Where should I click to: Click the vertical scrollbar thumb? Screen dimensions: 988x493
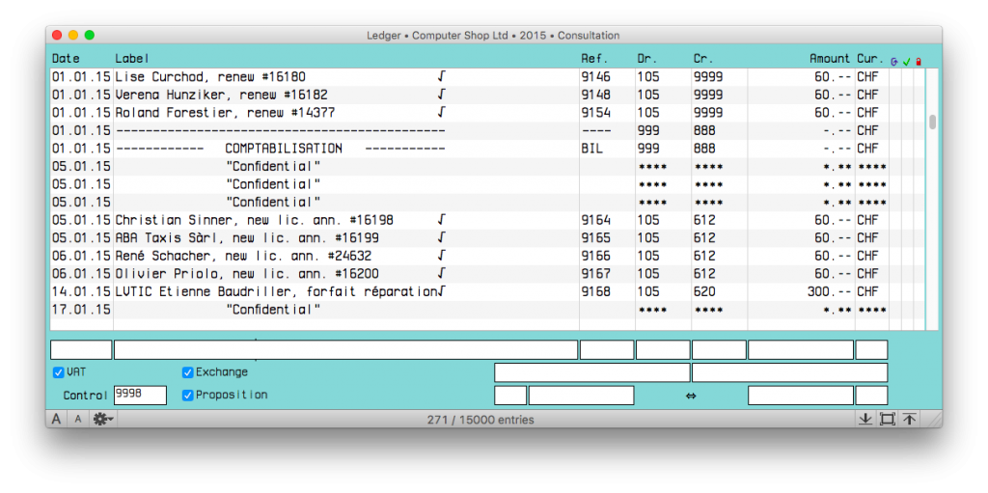coord(932,122)
